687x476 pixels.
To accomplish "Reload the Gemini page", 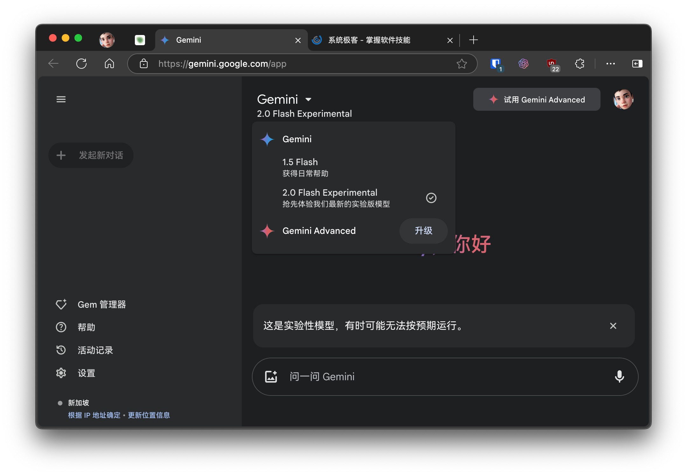I will (x=81, y=64).
